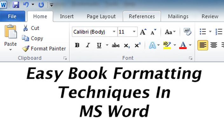Toggle Bold formatting
The height and width of the screenshot is (126, 224).
[x=77, y=45]
